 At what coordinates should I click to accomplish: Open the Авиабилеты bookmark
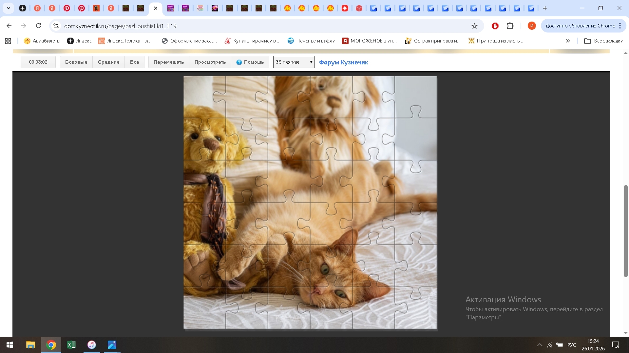pyautogui.click(x=42, y=41)
